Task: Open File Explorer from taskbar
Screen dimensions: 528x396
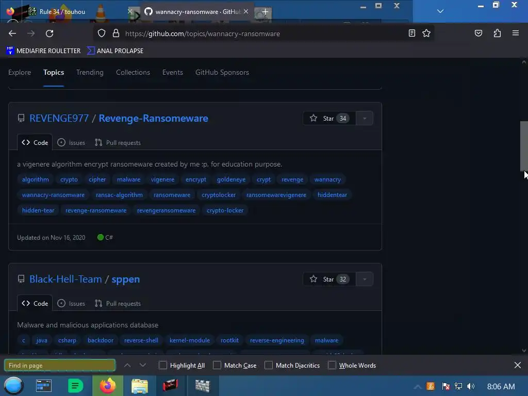Action: coord(139,386)
